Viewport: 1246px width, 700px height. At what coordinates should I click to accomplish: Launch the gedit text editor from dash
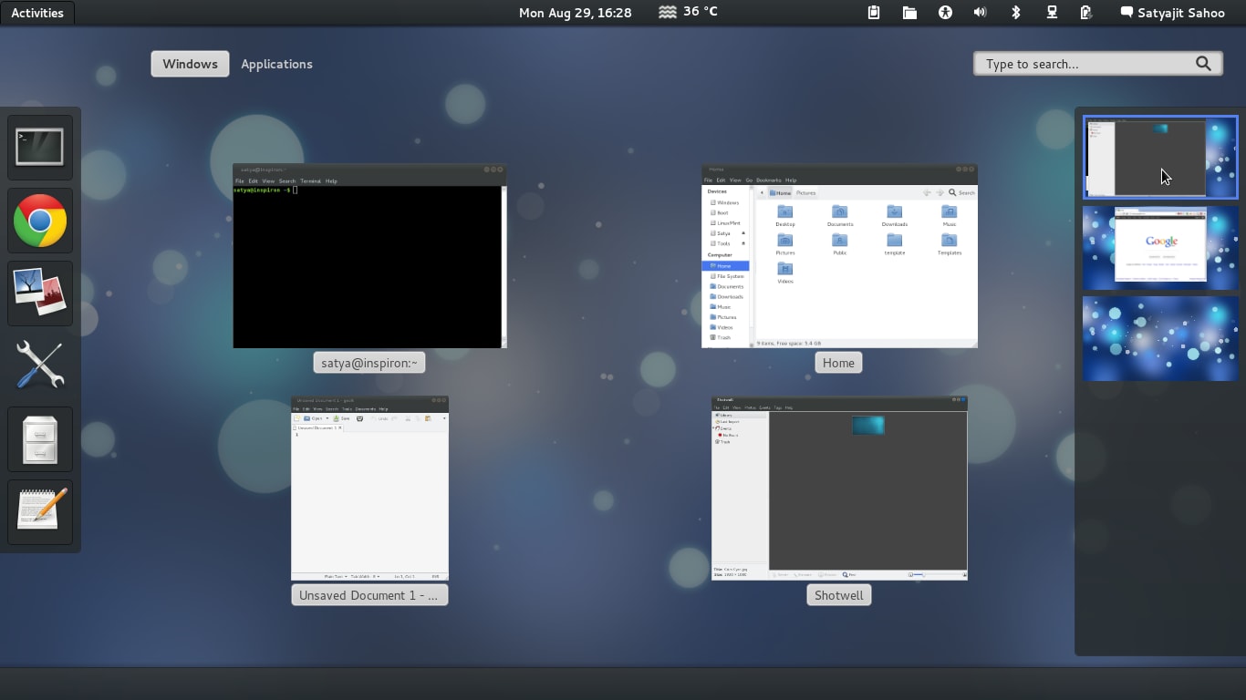[40, 511]
